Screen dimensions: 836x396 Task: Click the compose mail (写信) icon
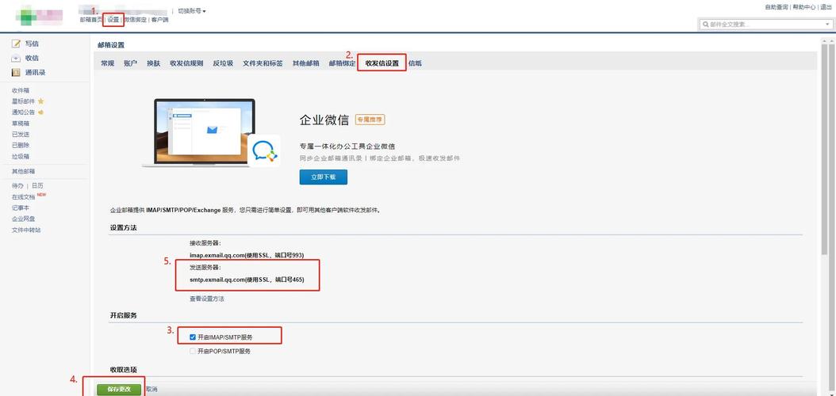point(16,44)
